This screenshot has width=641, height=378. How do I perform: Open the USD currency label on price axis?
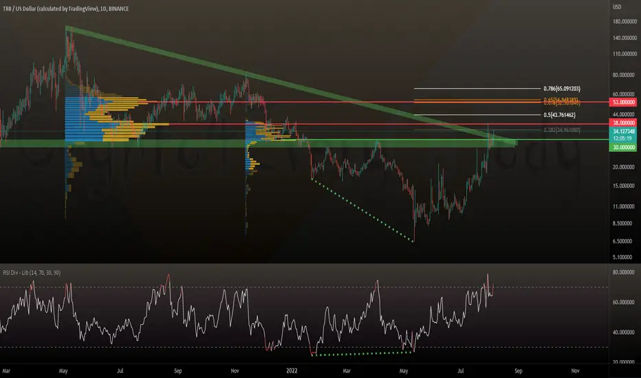click(617, 7)
